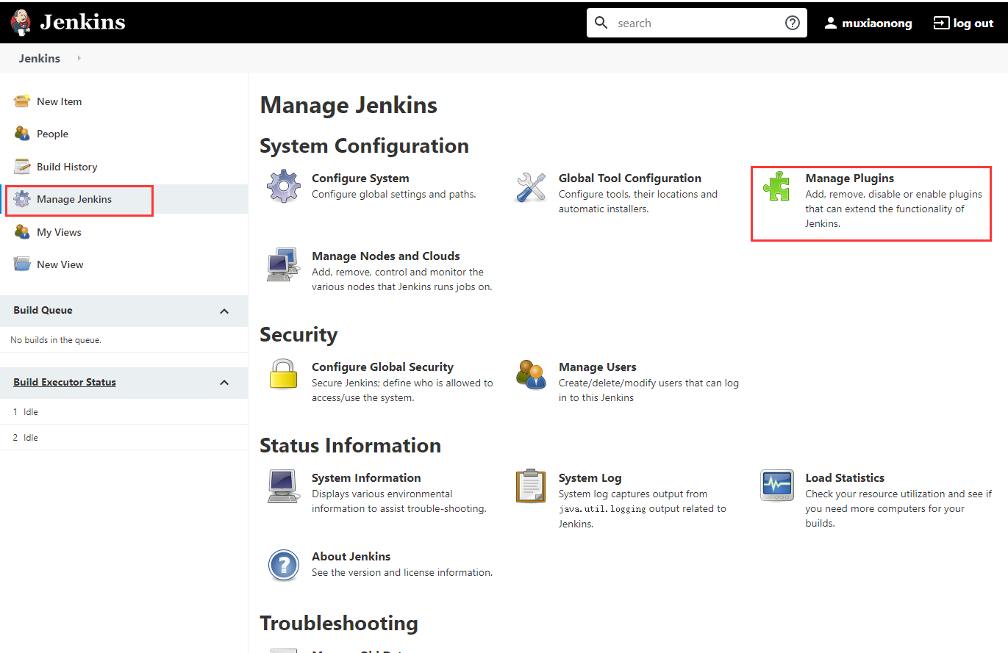The width and height of the screenshot is (1008, 653).
Task: Open Global Tool Configuration wrench icon
Action: [x=531, y=187]
